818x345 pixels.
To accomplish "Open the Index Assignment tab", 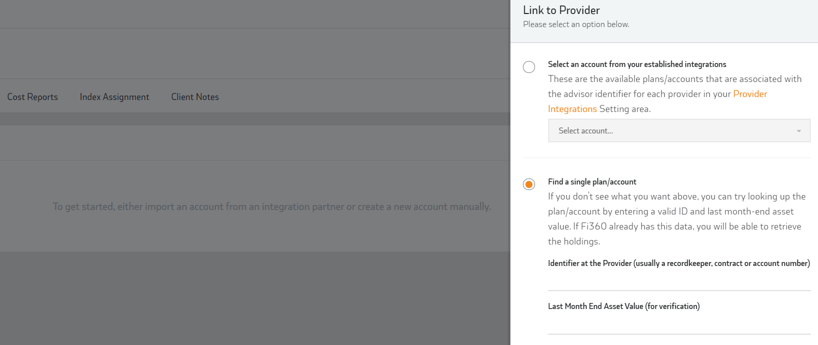I will pyautogui.click(x=114, y=97).
